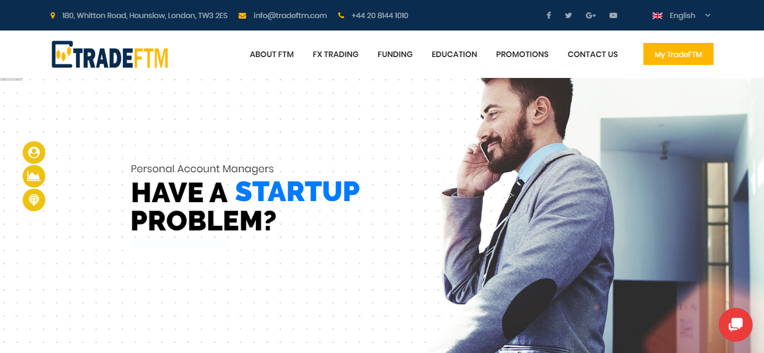Click the envelope icon beside email address
Image resolution: width=764 pixels, height=353 pixels.
[242, 16]
